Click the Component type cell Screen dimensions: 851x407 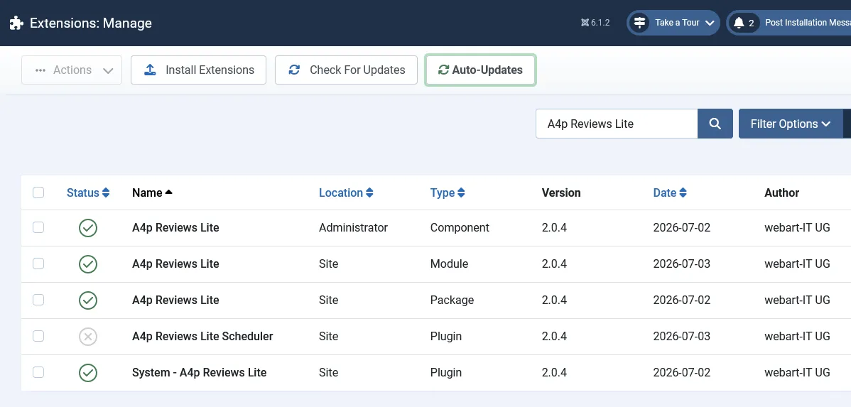click(460, 228)
